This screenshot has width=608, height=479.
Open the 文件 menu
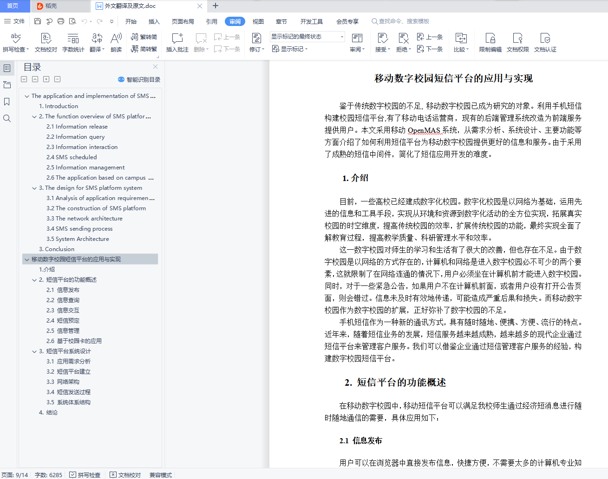click(x=14, y=21)
